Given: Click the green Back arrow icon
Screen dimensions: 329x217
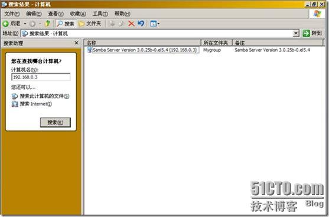Looking at the screenshot, I should 6,24.
